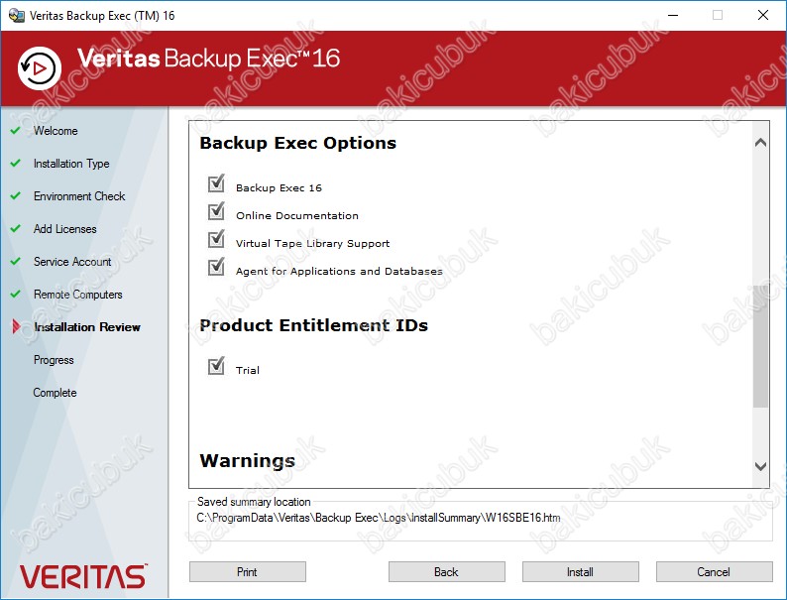Viewport: 787px width, 600px height.
Task: Click the checkmark next to Installation Type
Action: coord(15,164)
